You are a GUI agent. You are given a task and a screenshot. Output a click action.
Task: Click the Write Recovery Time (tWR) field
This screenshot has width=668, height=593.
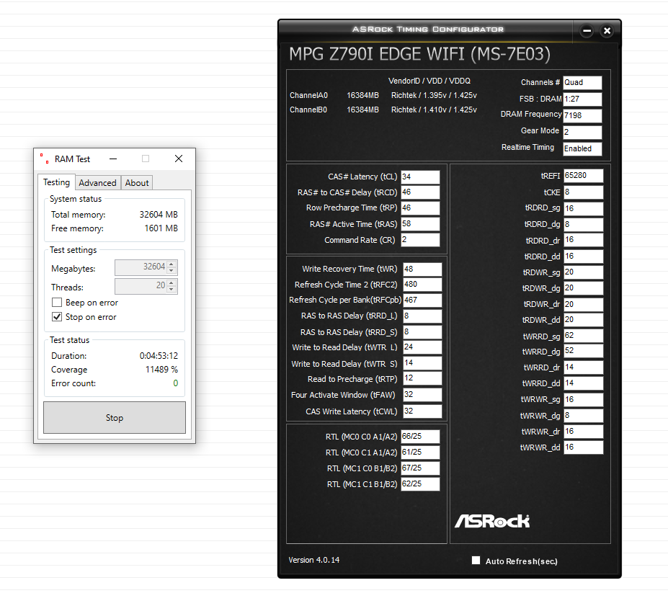click(x=422, y=269)
